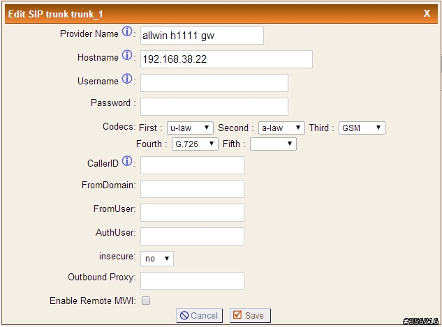Click the 'Edit SIP trunk trunk_1' title text

[x=56, y=14]
